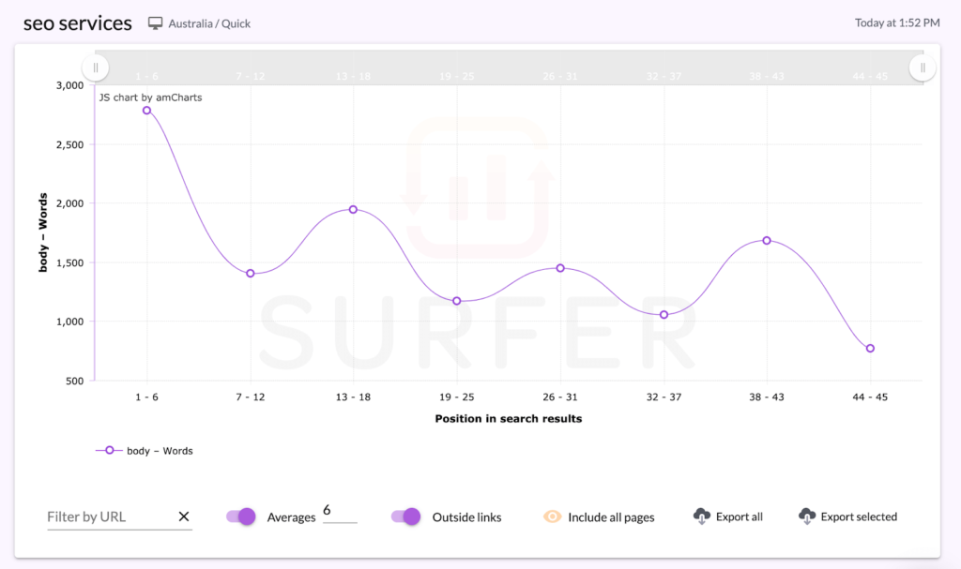961x569 pixels.
Task: Click the Include all pages label
Action: coord(611,517)
